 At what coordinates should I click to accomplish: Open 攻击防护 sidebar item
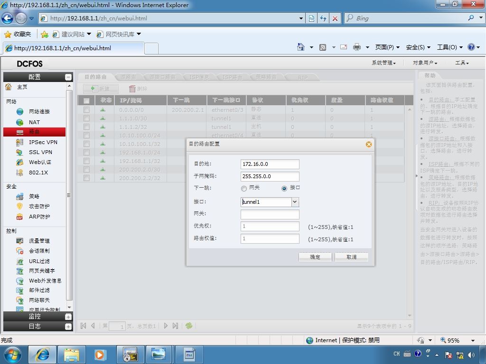click(x=39, y=206)
